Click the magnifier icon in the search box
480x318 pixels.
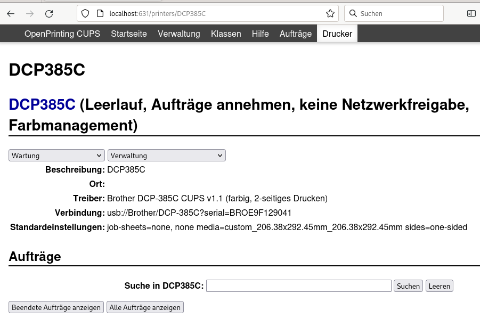click(x=353, y=13)
